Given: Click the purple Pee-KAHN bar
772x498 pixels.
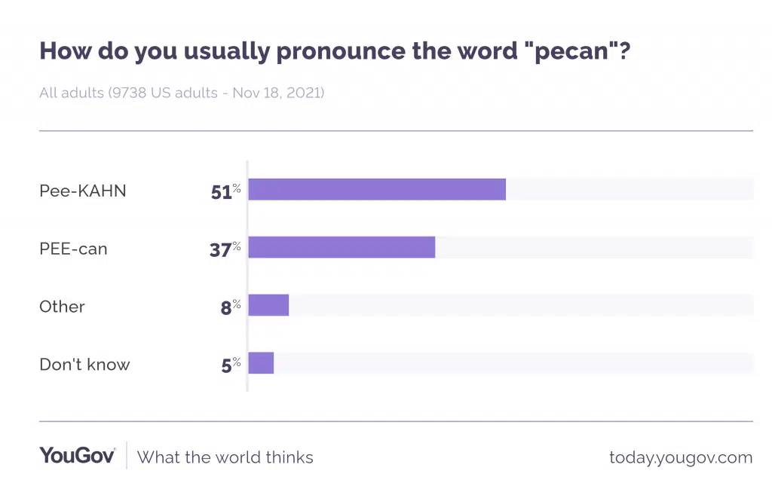Looking at the screenshot, I should tap(377, 190).
